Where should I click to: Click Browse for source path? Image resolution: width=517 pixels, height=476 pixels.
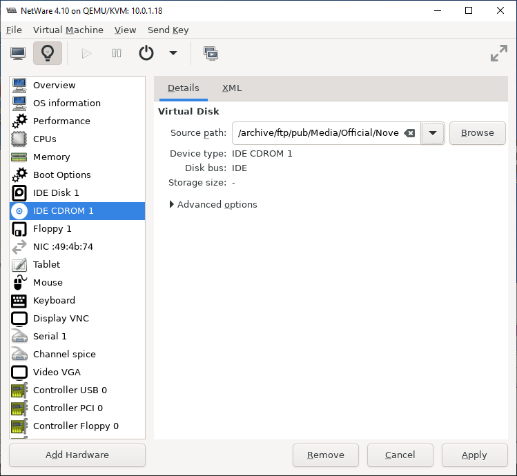pos(478,133)
